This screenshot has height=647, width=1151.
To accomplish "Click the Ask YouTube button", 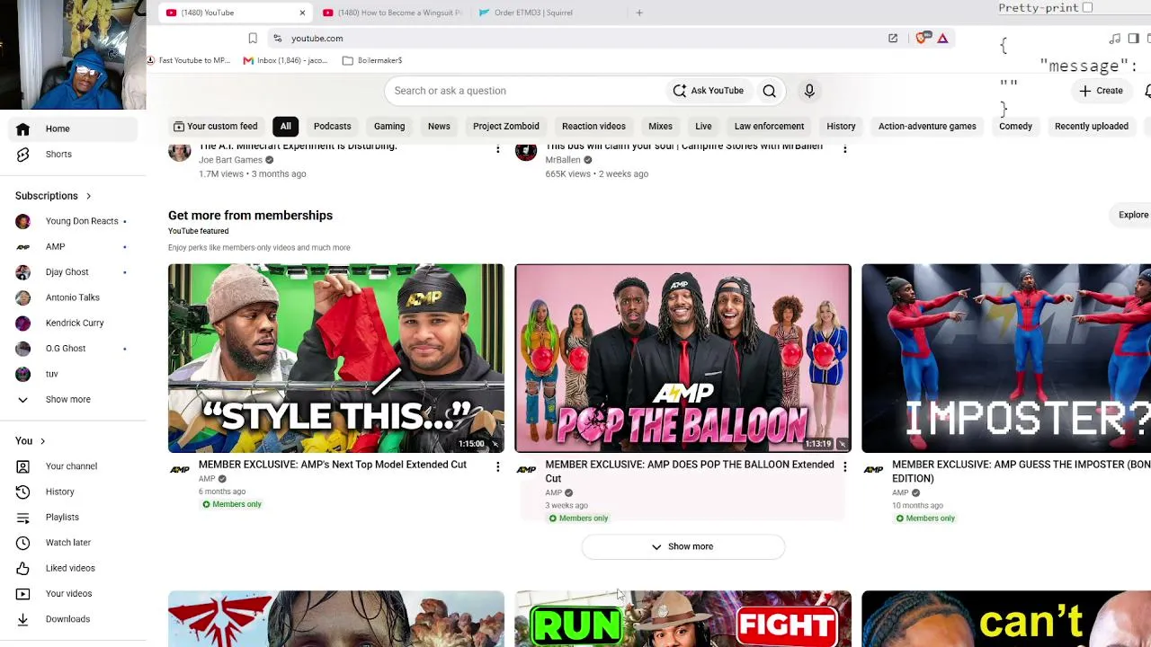I will coord(709,91).
